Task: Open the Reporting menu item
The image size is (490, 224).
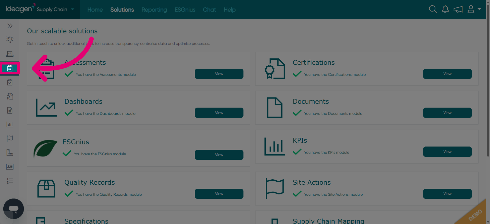Action: click(154, 10)
